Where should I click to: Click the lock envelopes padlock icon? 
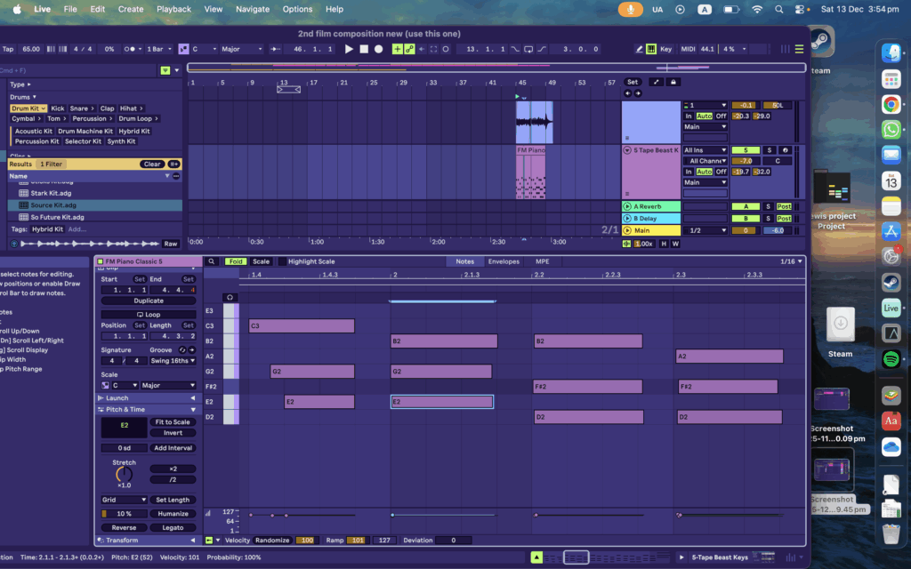673,82
